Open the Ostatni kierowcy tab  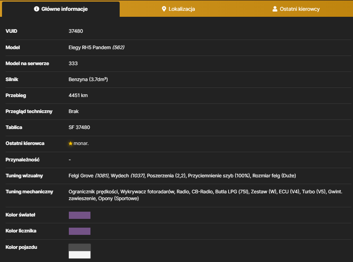pos(296,9)
